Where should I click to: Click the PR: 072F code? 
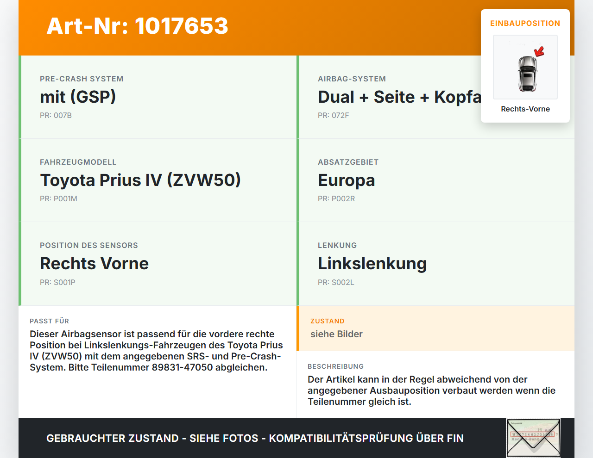pyautogui.click(x=334, y=116)
